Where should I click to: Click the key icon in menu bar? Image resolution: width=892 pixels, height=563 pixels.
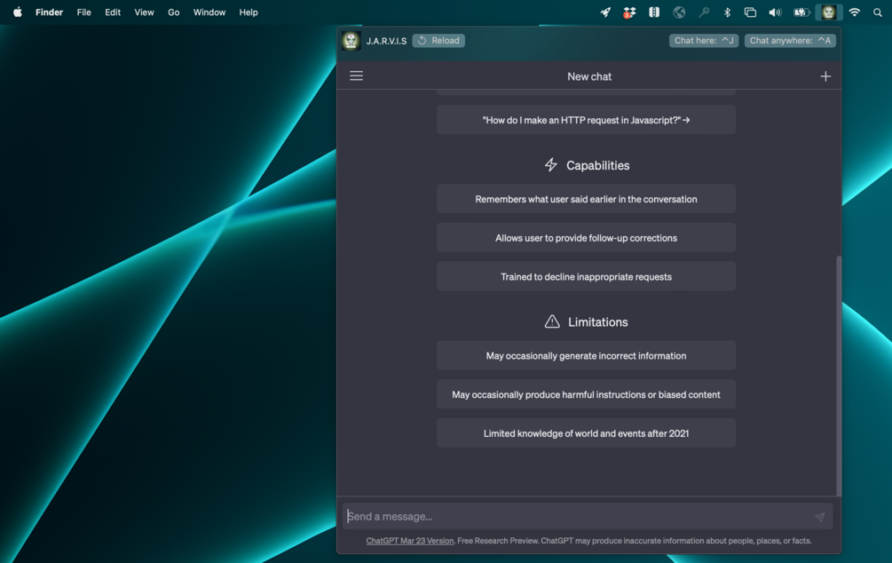704,12
